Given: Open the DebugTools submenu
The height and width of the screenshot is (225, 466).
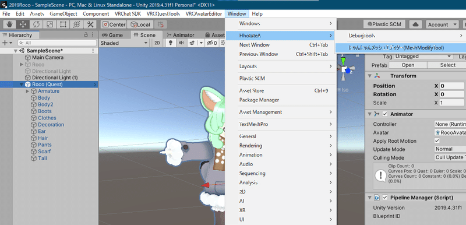Looking at the screenshot, I should pos(400,36).
